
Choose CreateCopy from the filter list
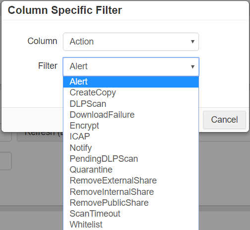[131, 92]
